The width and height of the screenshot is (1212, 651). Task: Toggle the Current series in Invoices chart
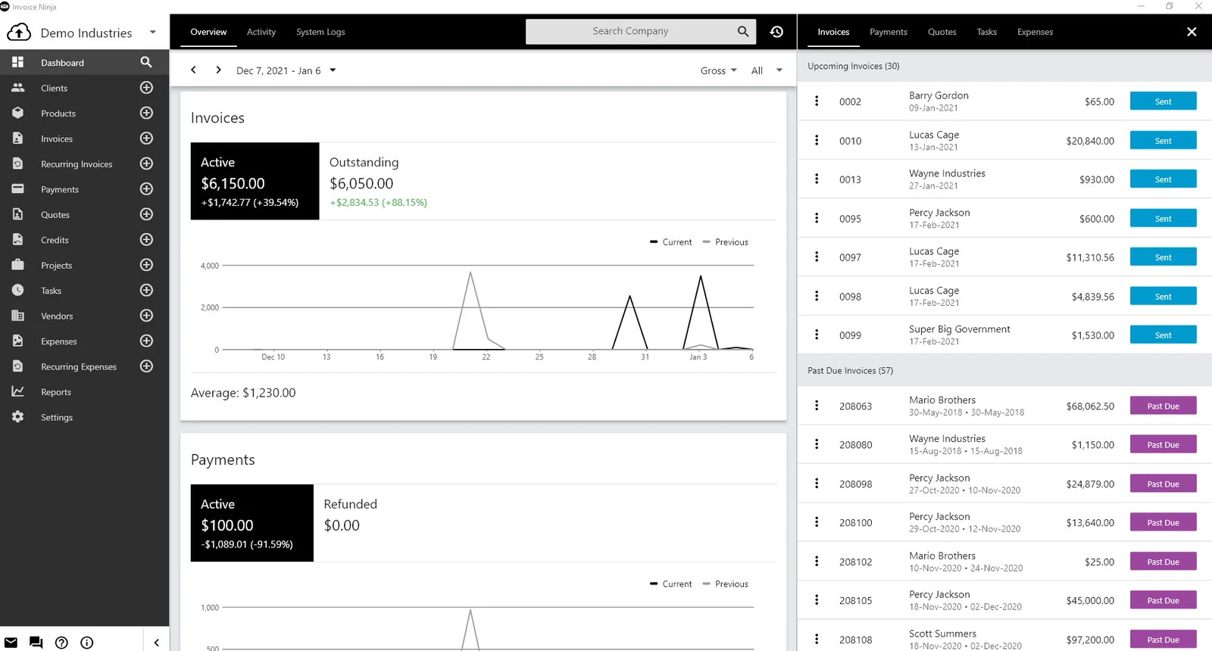coord(671,242)
